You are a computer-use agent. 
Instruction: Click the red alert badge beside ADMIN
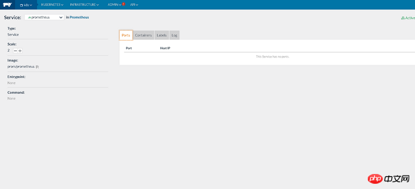(x=123, y=4)
